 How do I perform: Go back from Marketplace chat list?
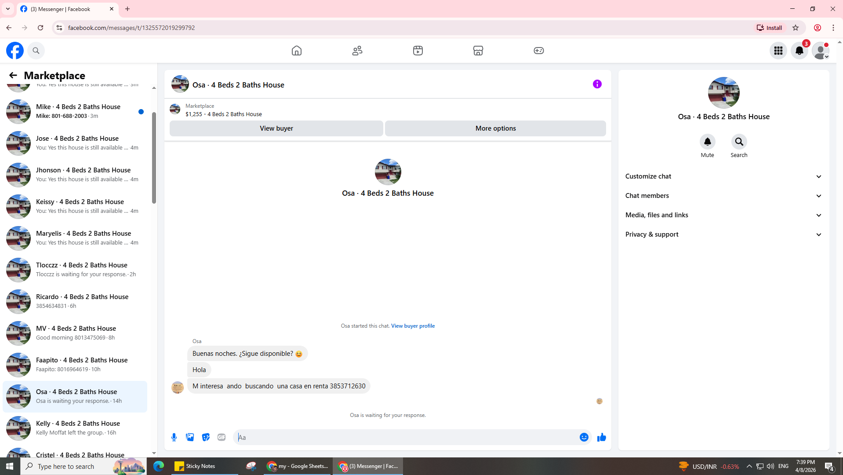click(x=13, y=75)
